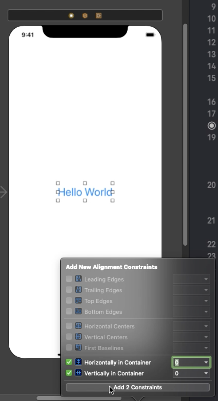Screen dimensions: 218x401
Task: Click the Vertical Centers alignment icon
Action: pyautogui.click(x=78, y=337)
